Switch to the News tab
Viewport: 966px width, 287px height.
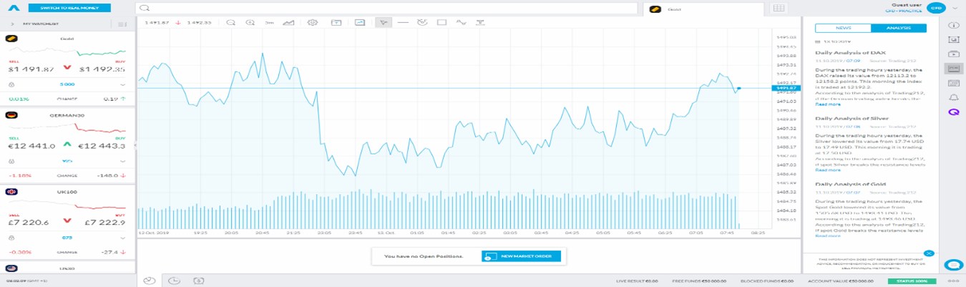click(x=843, y=28)
